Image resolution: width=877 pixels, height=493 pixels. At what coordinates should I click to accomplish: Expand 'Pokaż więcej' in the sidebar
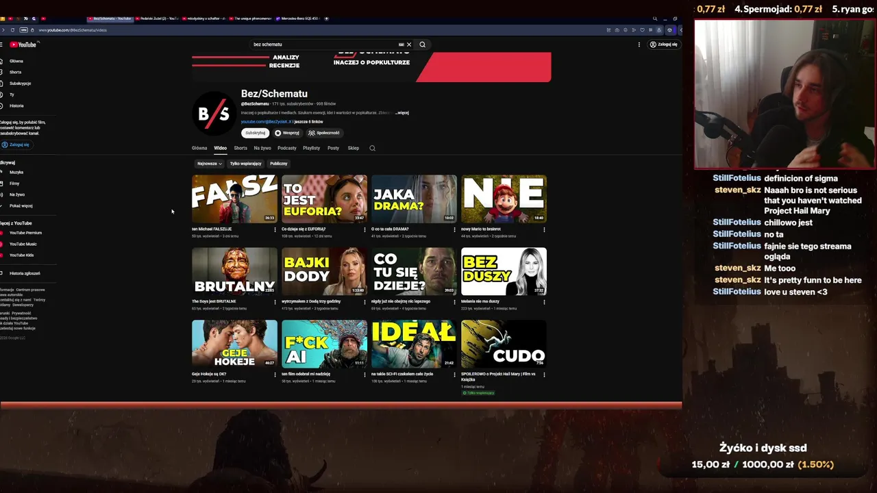click(21, 205)
